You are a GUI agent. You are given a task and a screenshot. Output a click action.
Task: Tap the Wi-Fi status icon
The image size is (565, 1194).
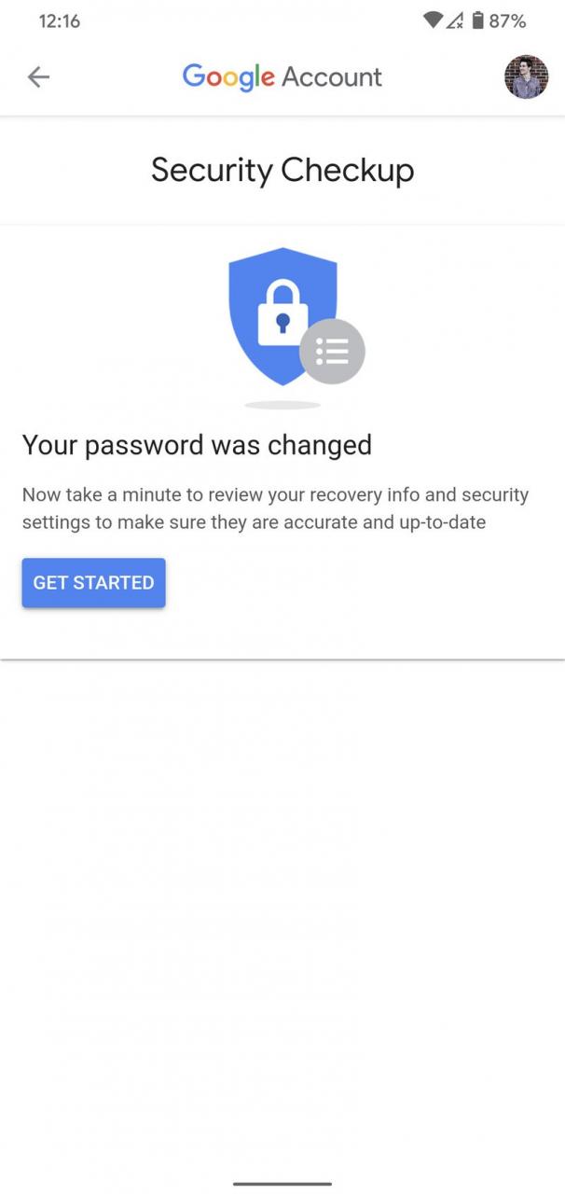click(433, 21)
